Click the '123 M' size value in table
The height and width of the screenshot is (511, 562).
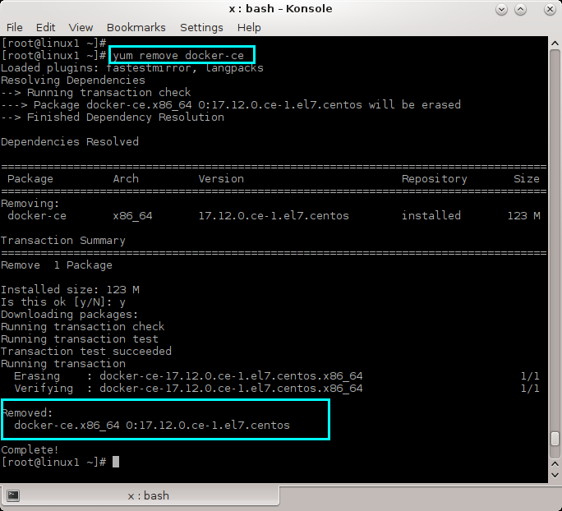click(523, 216)
